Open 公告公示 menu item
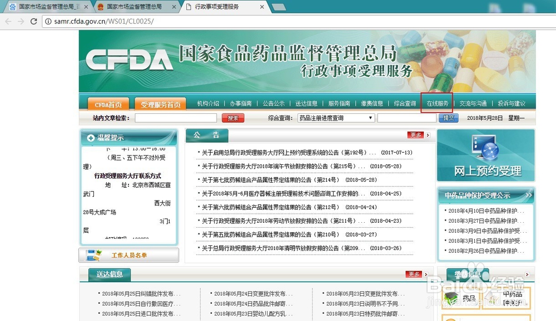 [274, 103]
